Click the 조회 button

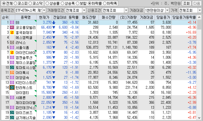coord(186,3)
